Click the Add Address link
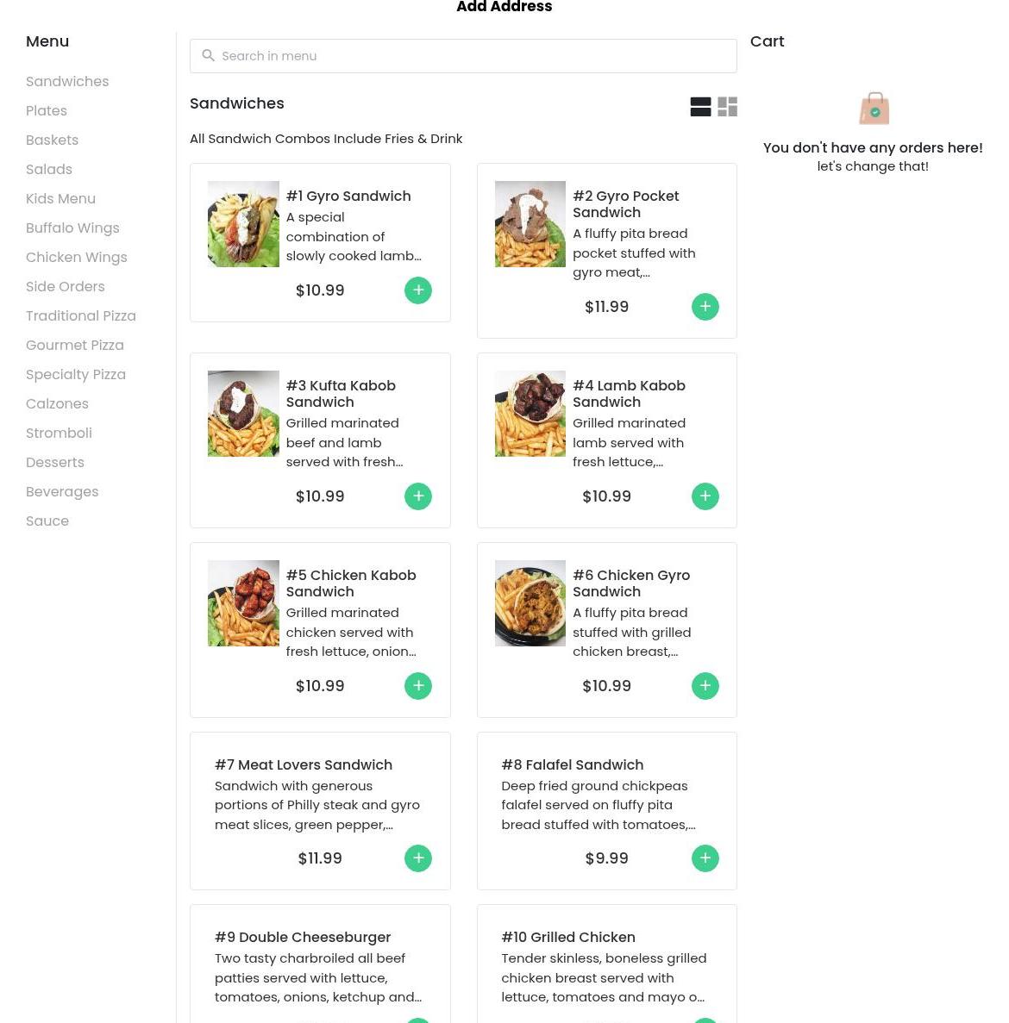The width and height of the screenshot is (1009, 1023). (504, 7)
